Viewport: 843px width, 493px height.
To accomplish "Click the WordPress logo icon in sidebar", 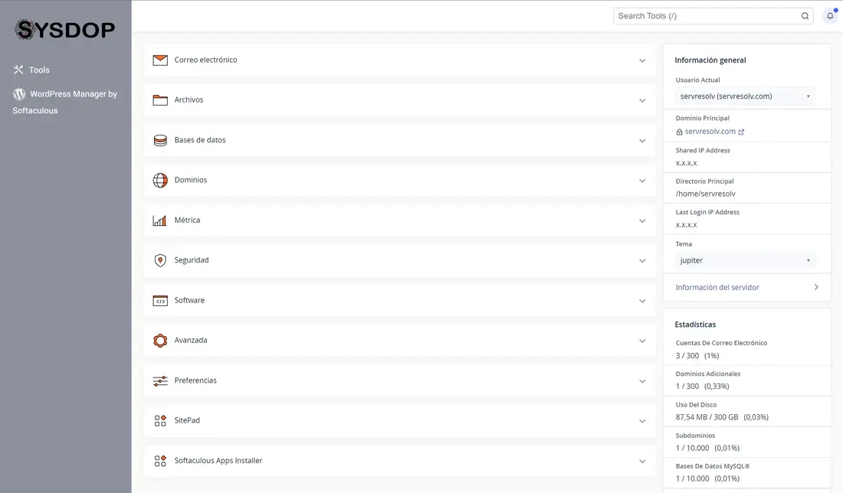I will tap(19, 94).
